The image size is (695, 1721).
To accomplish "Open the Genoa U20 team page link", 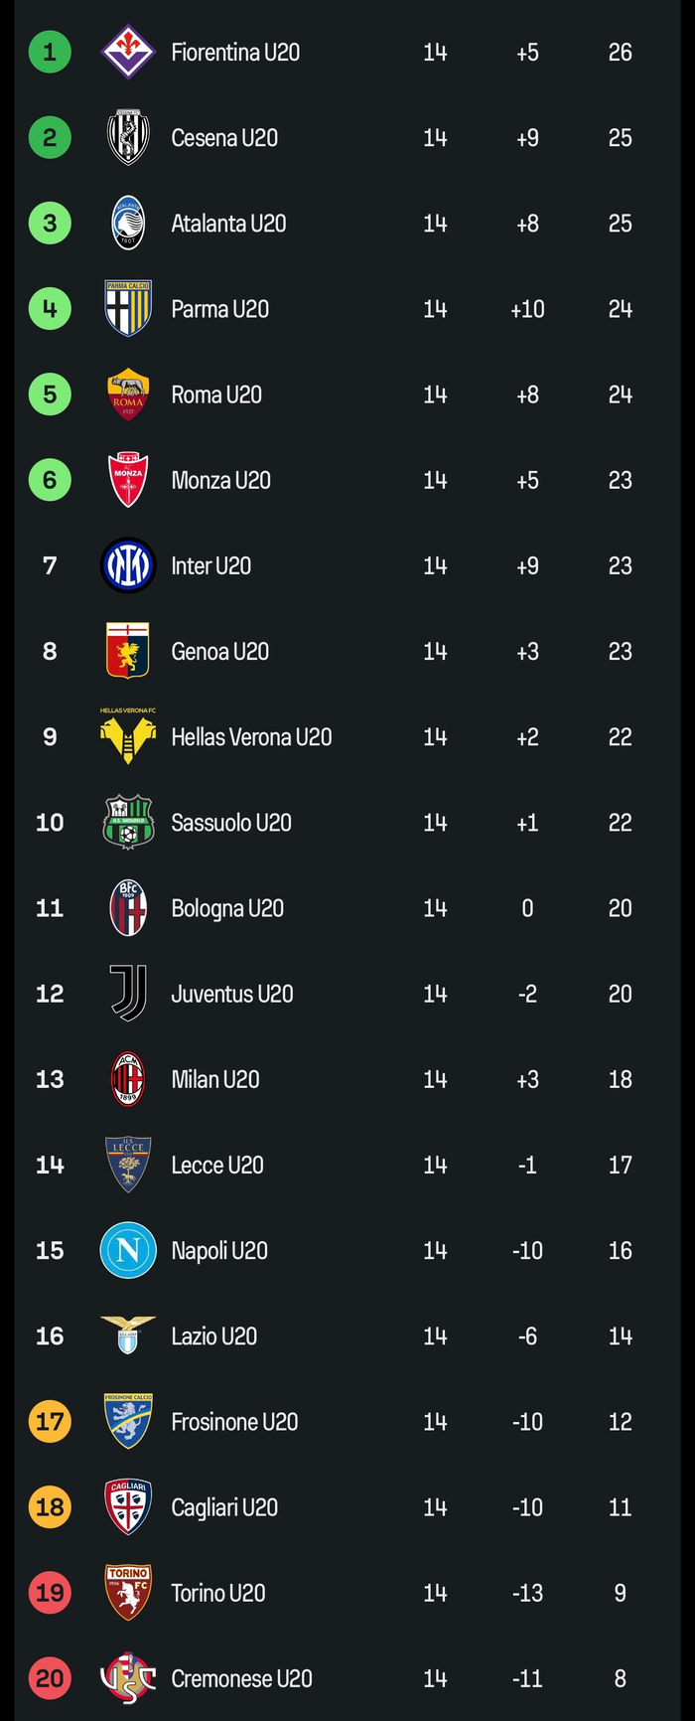I will pos(219,652).
